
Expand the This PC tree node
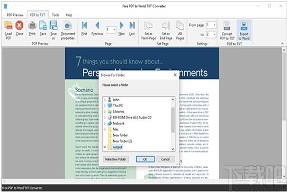[x=105, y=106]
